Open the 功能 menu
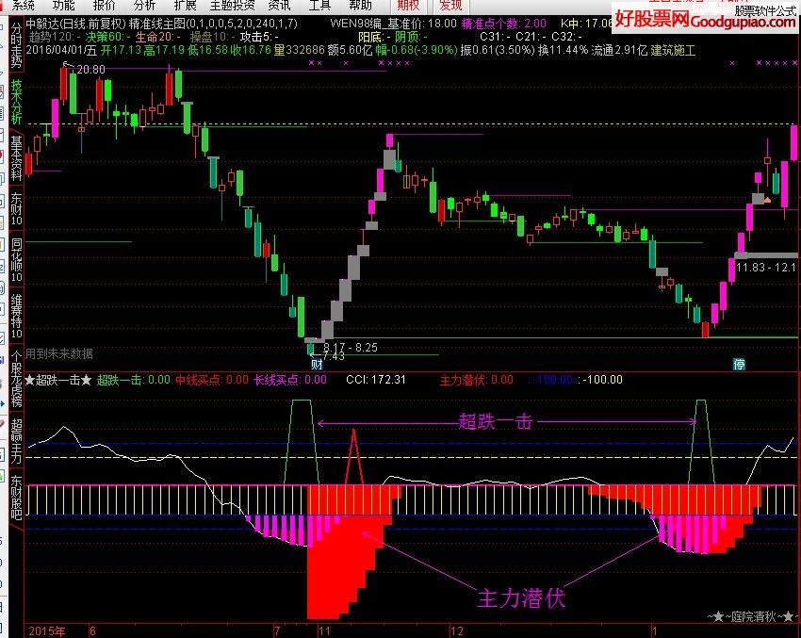This screenshot has height=638, width=801. point(64,5)
